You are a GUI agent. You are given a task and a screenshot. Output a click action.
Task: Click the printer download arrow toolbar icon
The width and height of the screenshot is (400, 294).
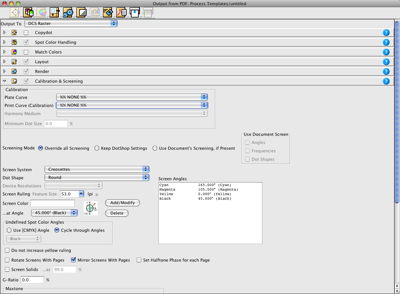click(x=134, y=13)
